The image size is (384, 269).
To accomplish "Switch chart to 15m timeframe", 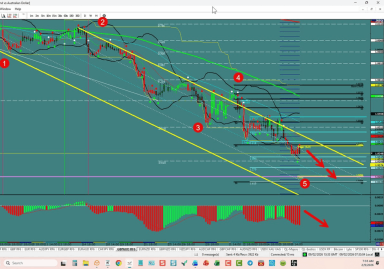I will [x=54, y=15].
